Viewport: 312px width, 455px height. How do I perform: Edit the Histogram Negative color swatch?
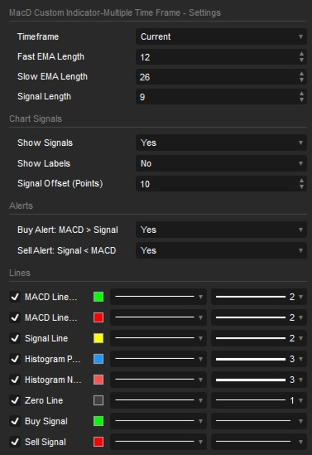[x=98, y=380]
